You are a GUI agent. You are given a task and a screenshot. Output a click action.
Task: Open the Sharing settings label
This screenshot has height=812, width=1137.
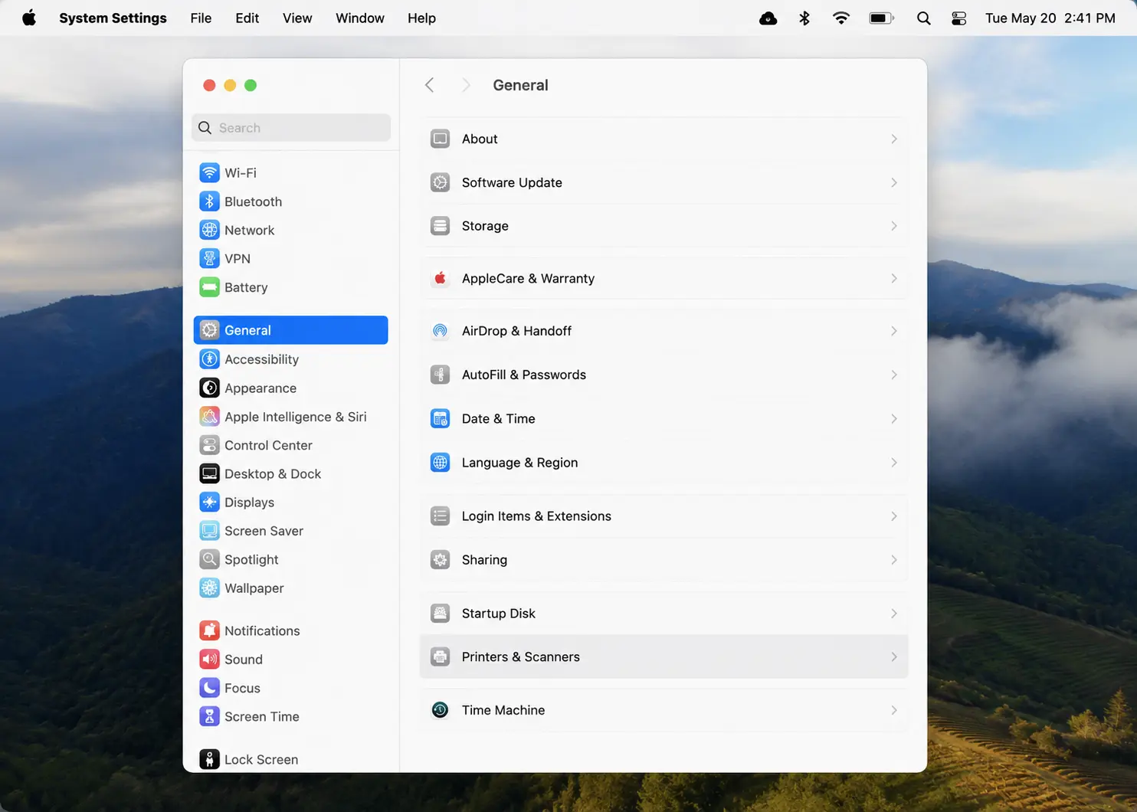(484, 560)
